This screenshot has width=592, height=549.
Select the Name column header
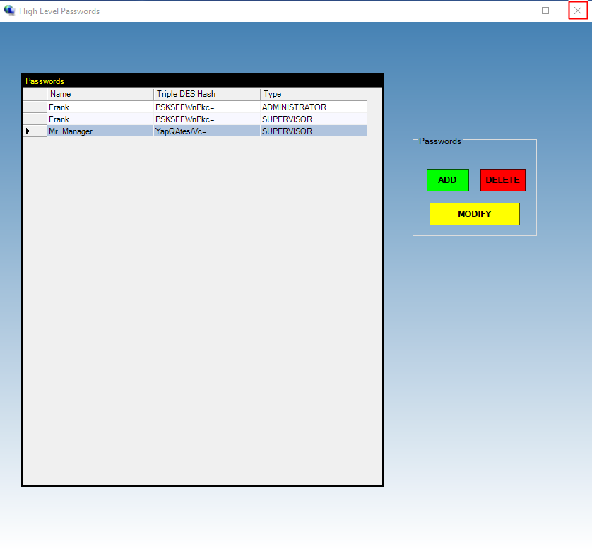99,94
